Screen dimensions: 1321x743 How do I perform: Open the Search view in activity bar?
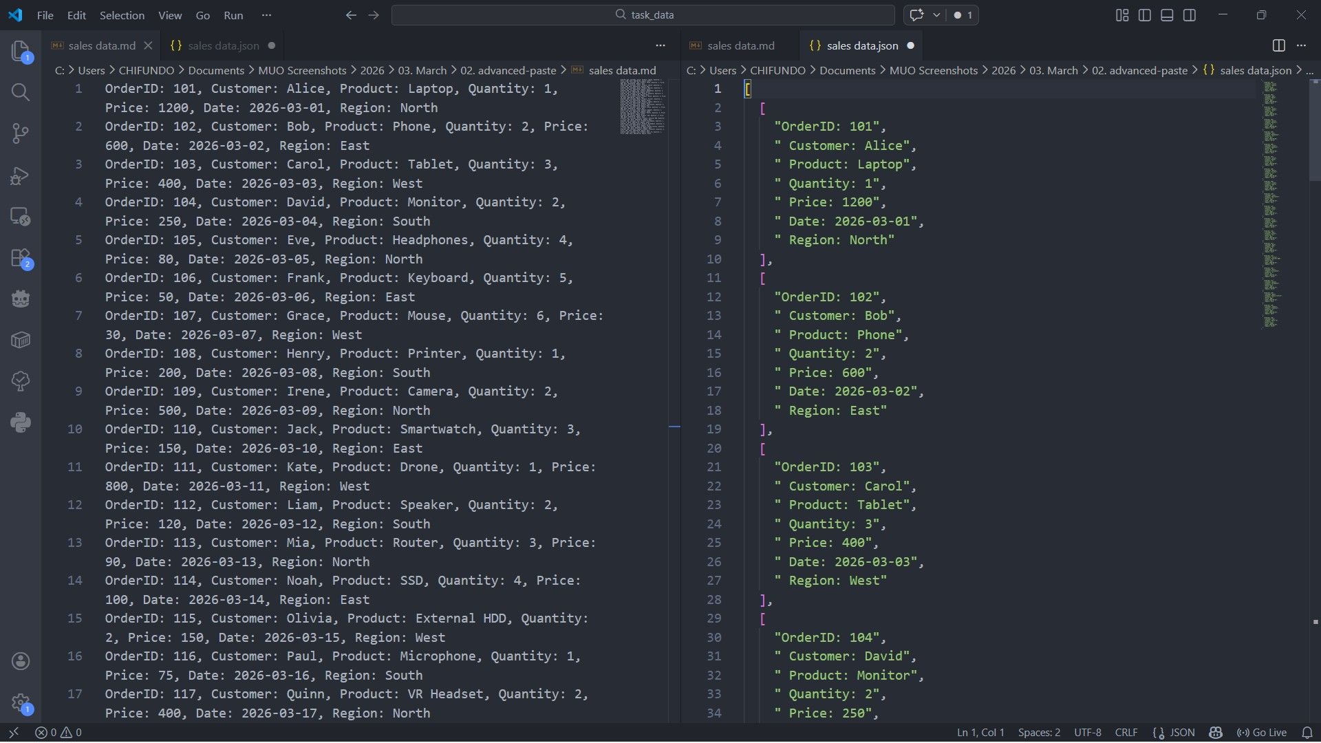coord(21,92)
